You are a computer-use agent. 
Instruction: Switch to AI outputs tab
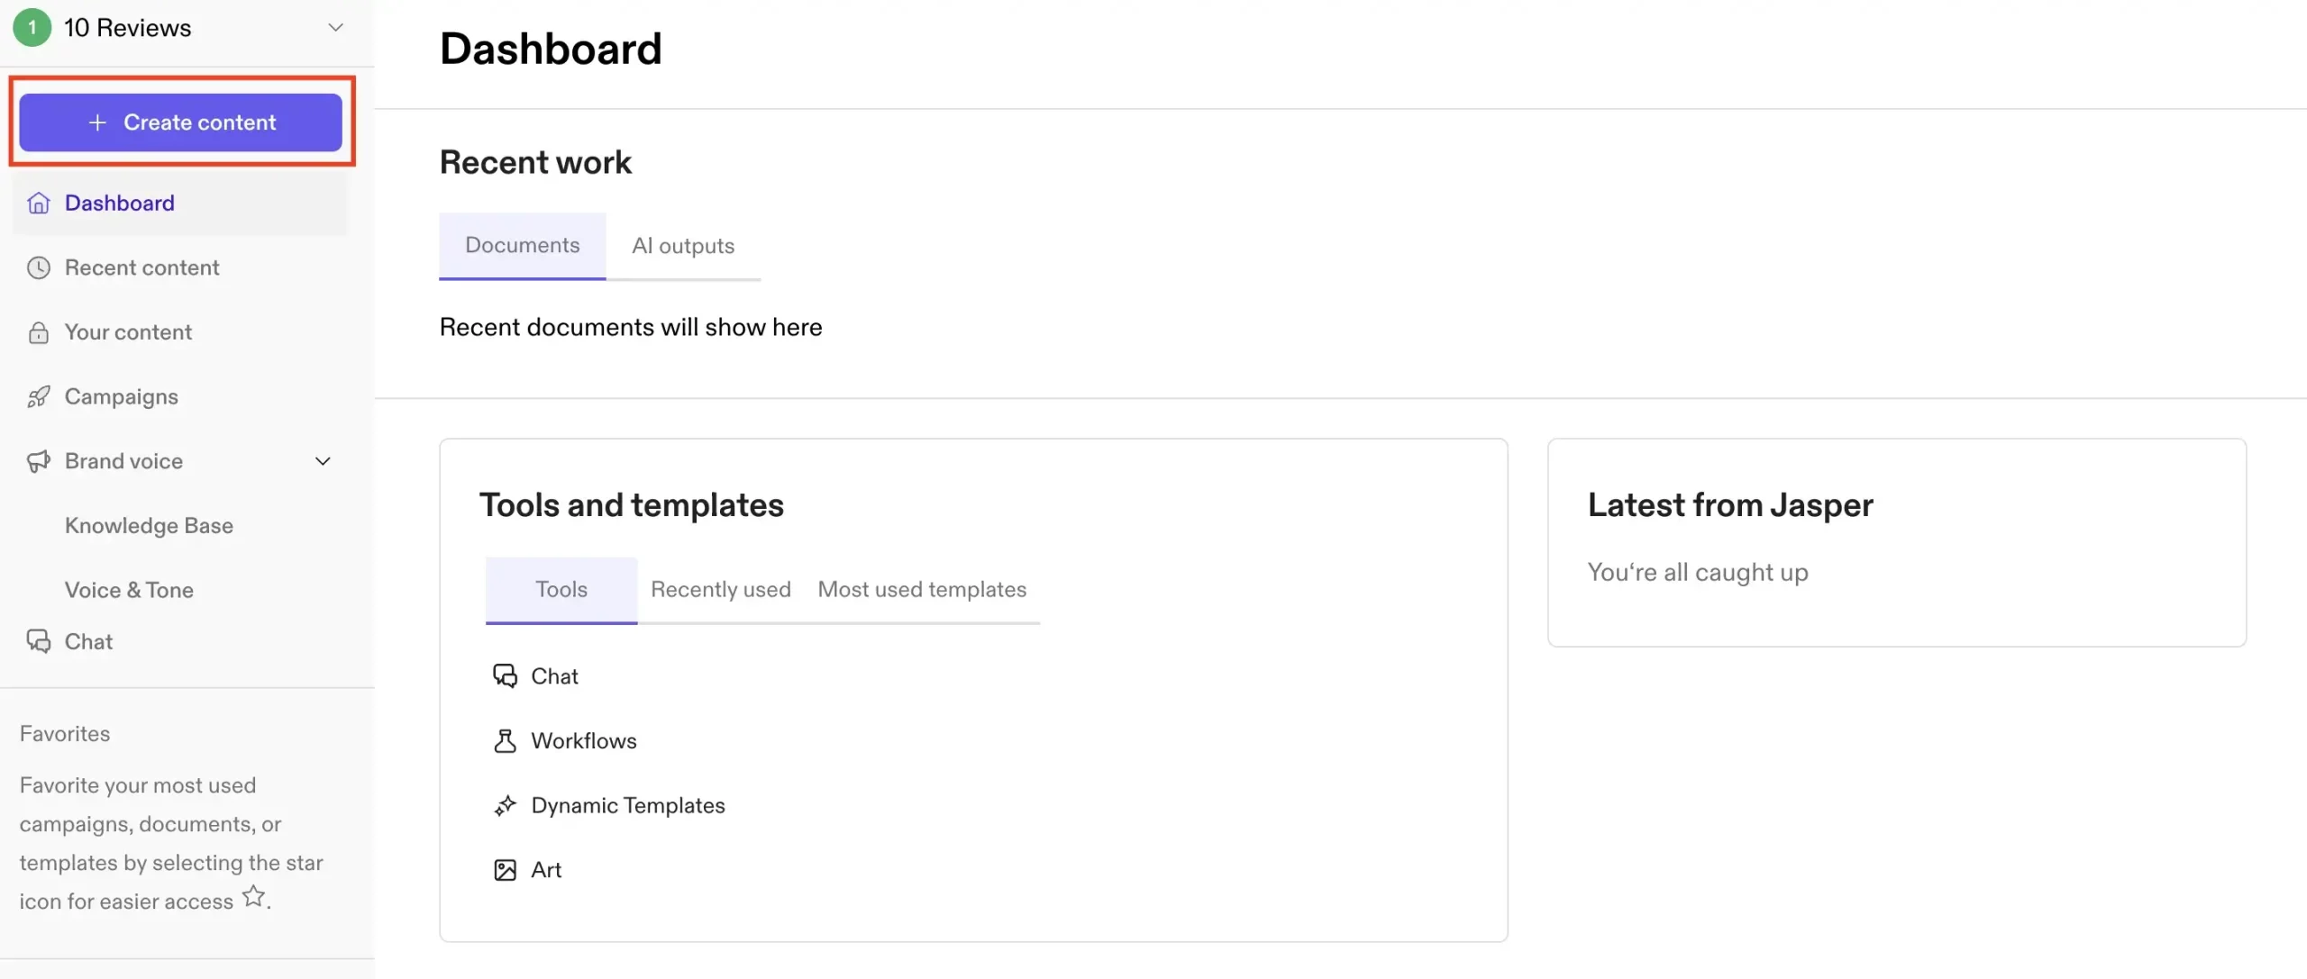683,246
